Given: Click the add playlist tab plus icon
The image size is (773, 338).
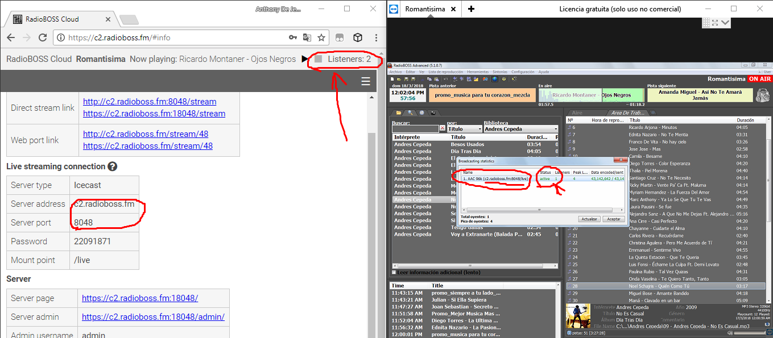Looking at the screenshot, I should 653,112.
